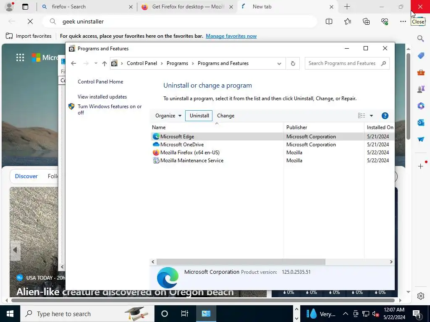
Task: Show hidden system tray icons
Action: click(346, 314)
